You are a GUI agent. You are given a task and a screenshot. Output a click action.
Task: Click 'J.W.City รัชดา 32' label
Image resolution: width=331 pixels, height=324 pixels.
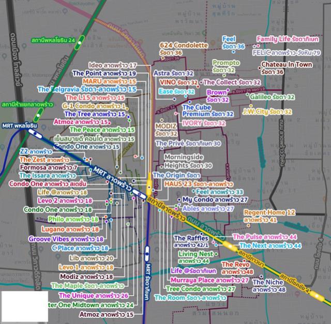[267, 111]
